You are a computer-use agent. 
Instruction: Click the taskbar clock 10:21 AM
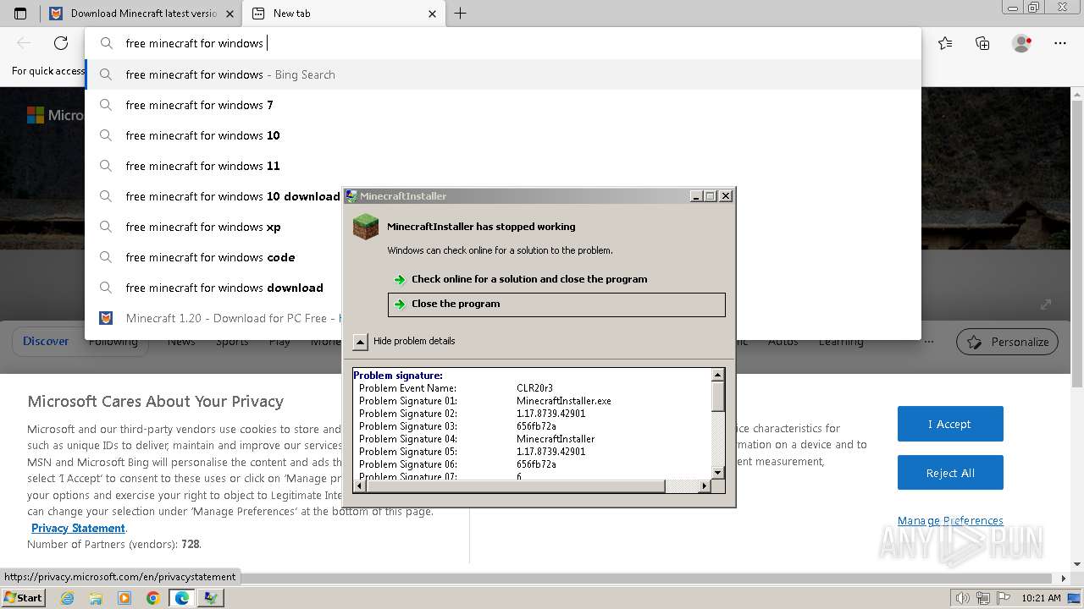[x=1041, y=598]
